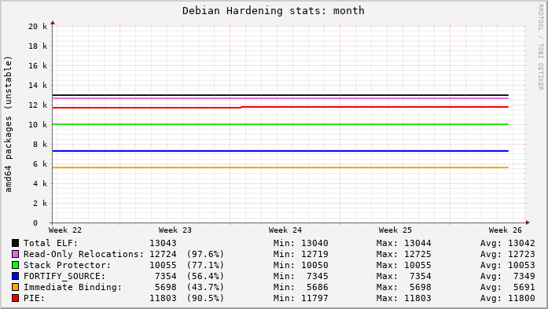Click the 'Read-Only Relocations:' legend label

84,254
